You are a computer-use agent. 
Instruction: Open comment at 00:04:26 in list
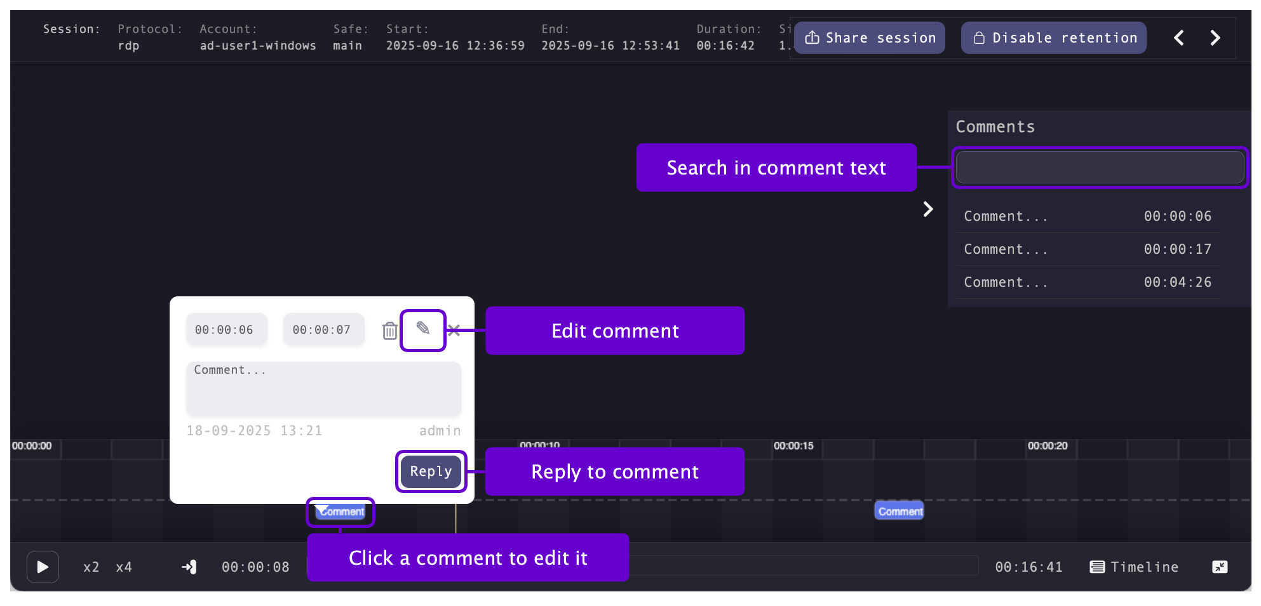1087,282
